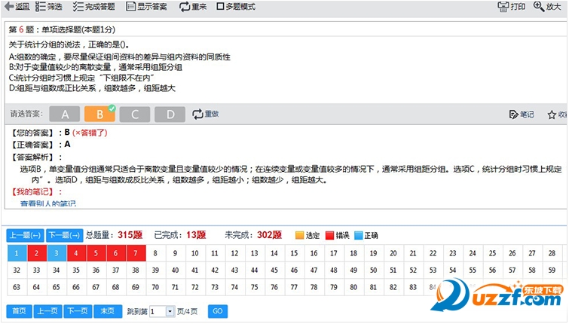
Task: Show answers with 显示答案 icon
Action: click(x=130, y=7)
